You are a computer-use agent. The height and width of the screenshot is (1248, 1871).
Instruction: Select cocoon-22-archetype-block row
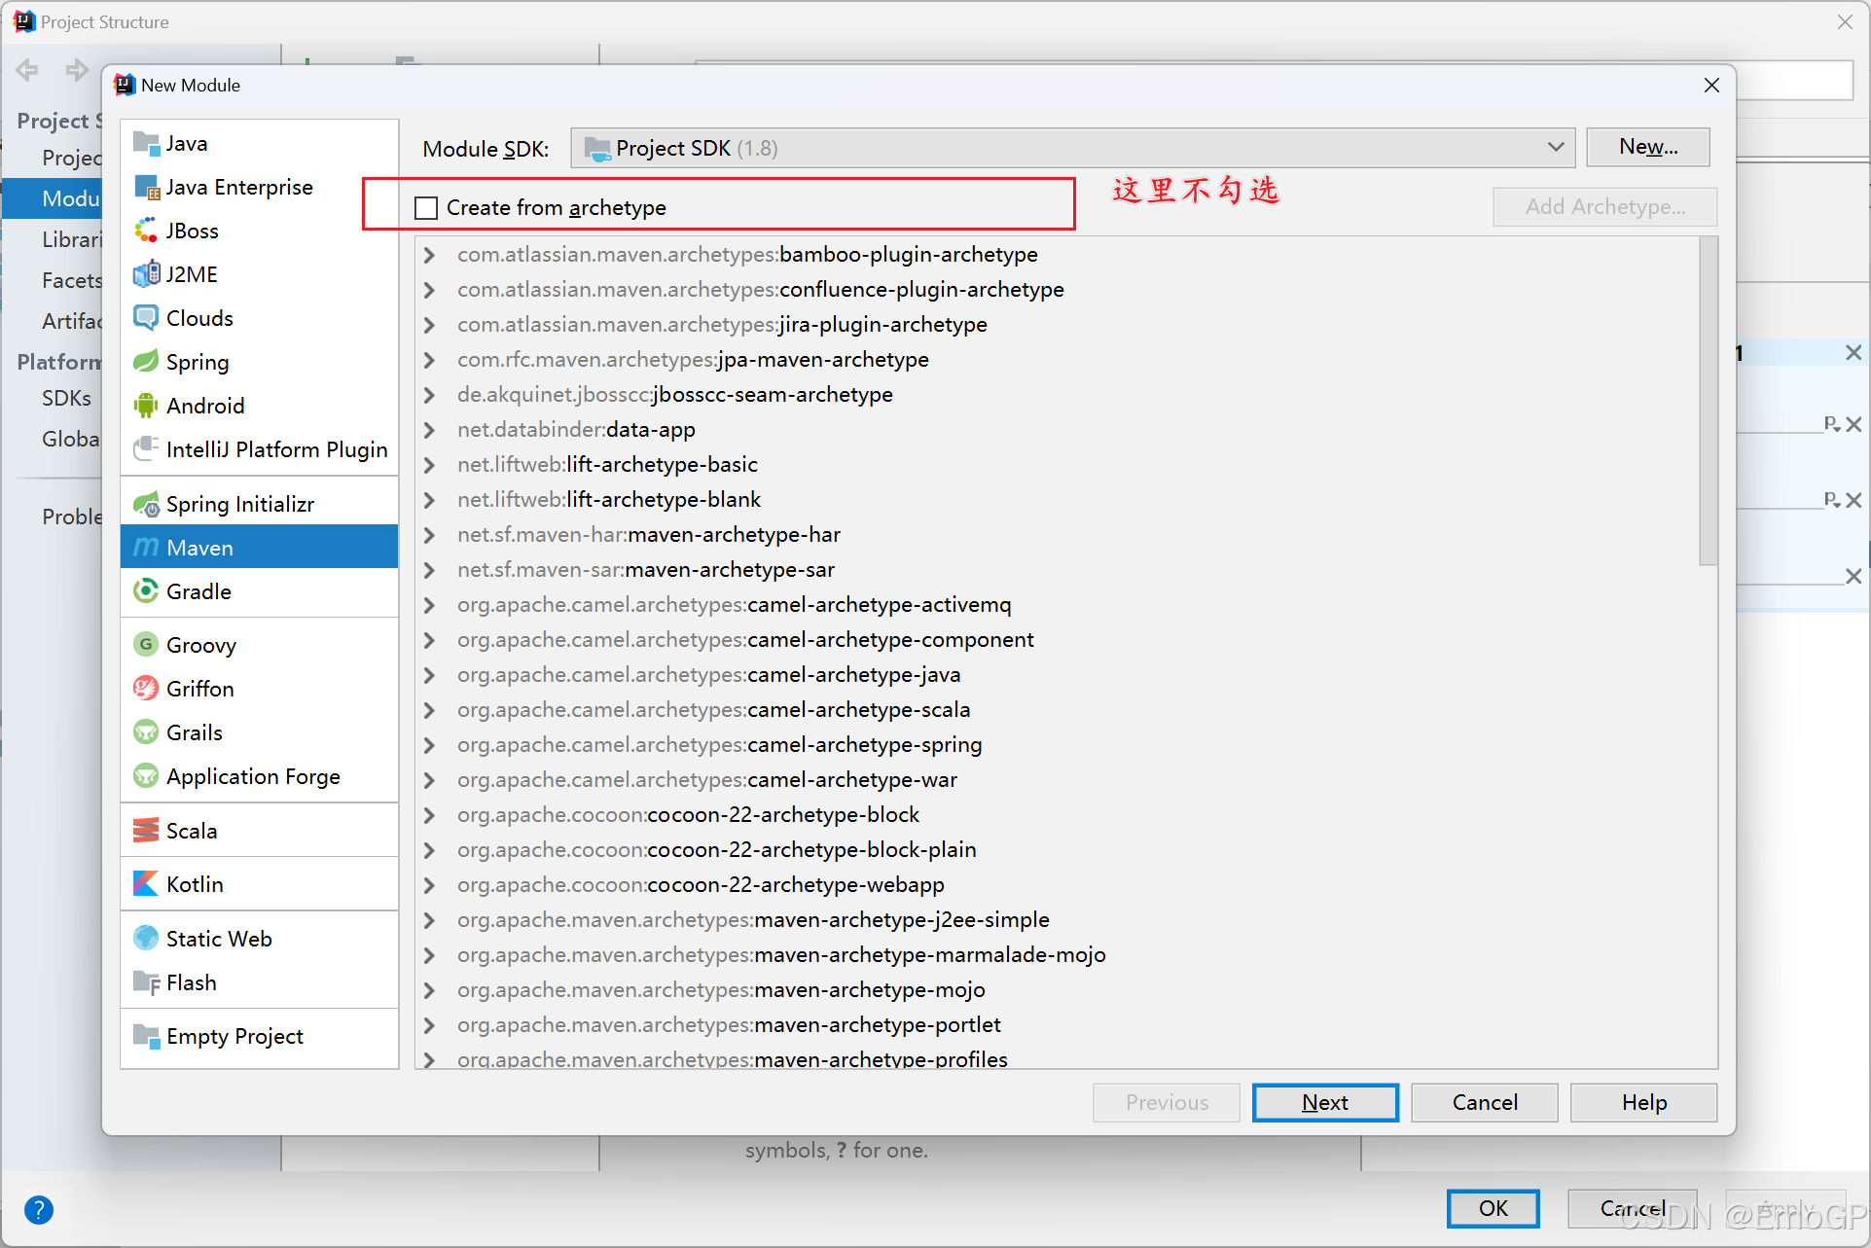coord(1056,815)
